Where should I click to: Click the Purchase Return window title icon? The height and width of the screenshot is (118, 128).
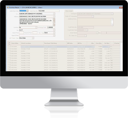coord(8,7)
